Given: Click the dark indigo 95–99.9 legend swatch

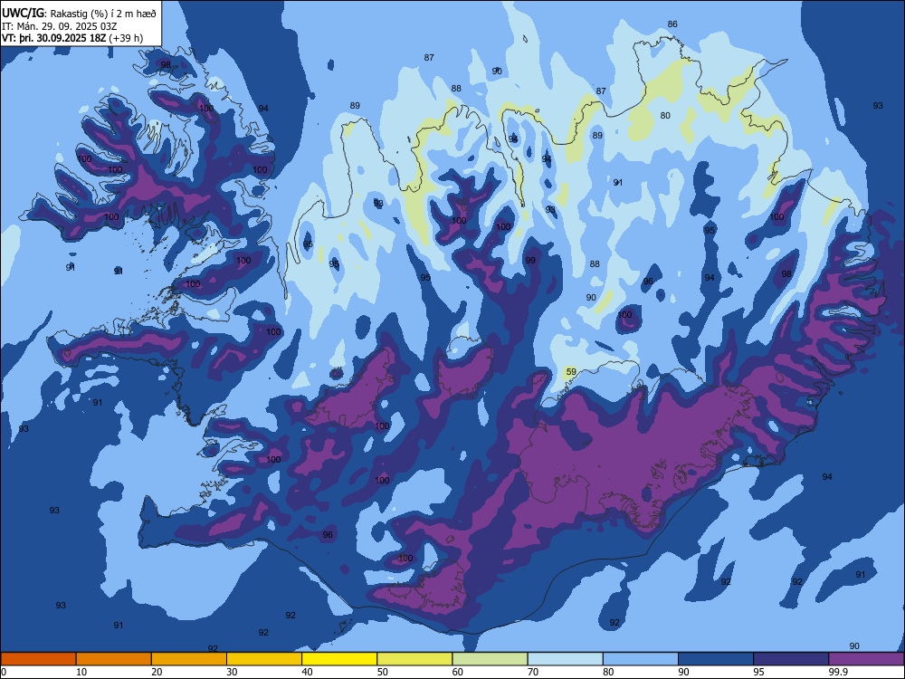Looking at the screenshot, I should tap(791, 659).
